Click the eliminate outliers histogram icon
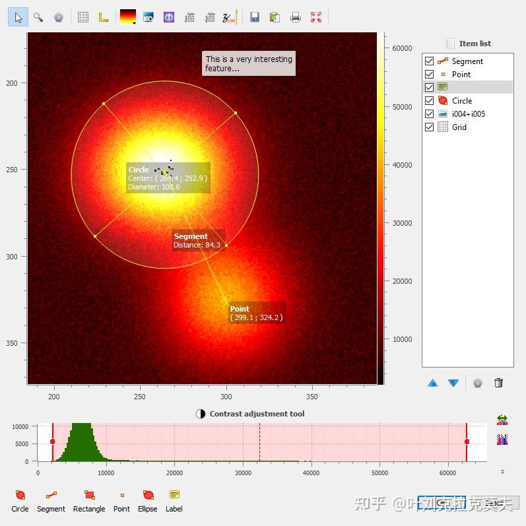Image resolution: width=526 pixels, height=526 pixels. coord(502,440)
